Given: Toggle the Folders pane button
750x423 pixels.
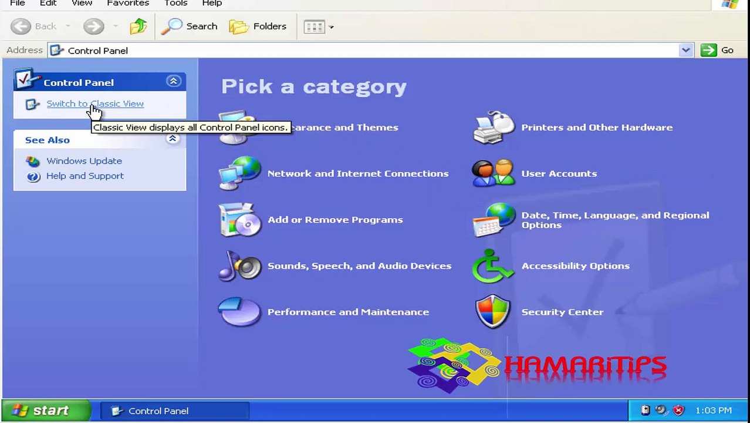Looking at the screenshot, I should (x=258, y=26).
